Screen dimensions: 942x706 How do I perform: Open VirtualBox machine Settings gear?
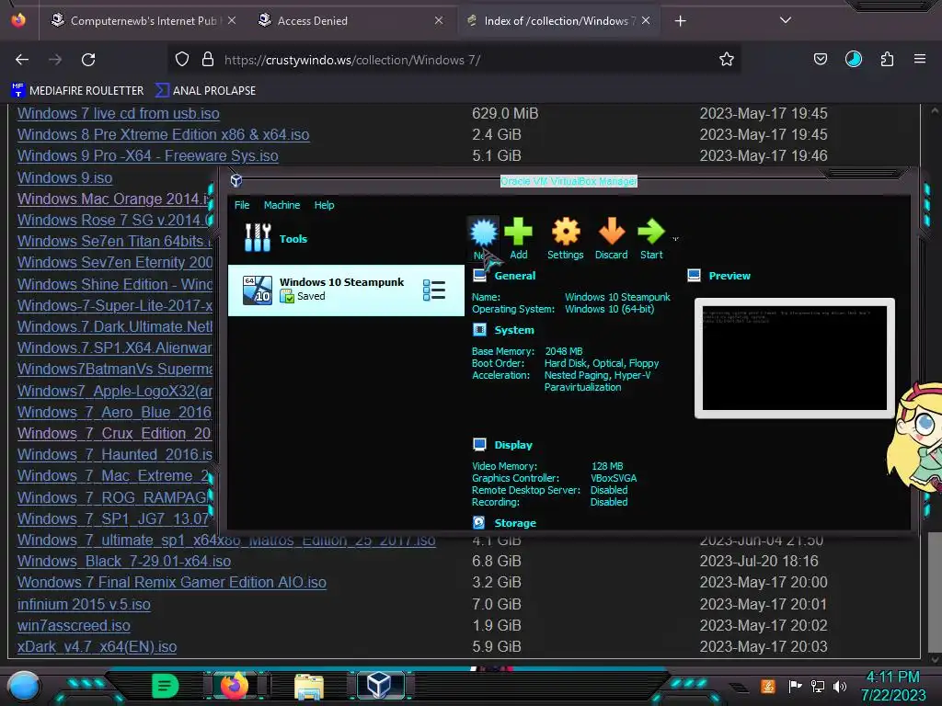point(566,232)
